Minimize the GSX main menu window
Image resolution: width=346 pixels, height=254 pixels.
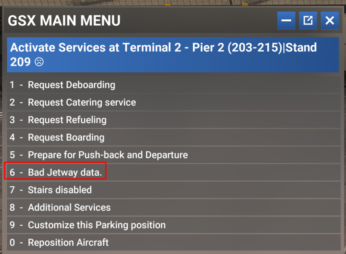pyautogui.click(x=286, y=21)
